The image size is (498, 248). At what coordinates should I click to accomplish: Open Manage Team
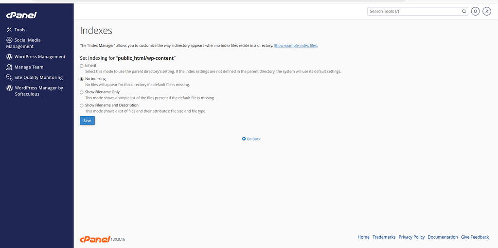pyautogui.click(x=25, y=67)
